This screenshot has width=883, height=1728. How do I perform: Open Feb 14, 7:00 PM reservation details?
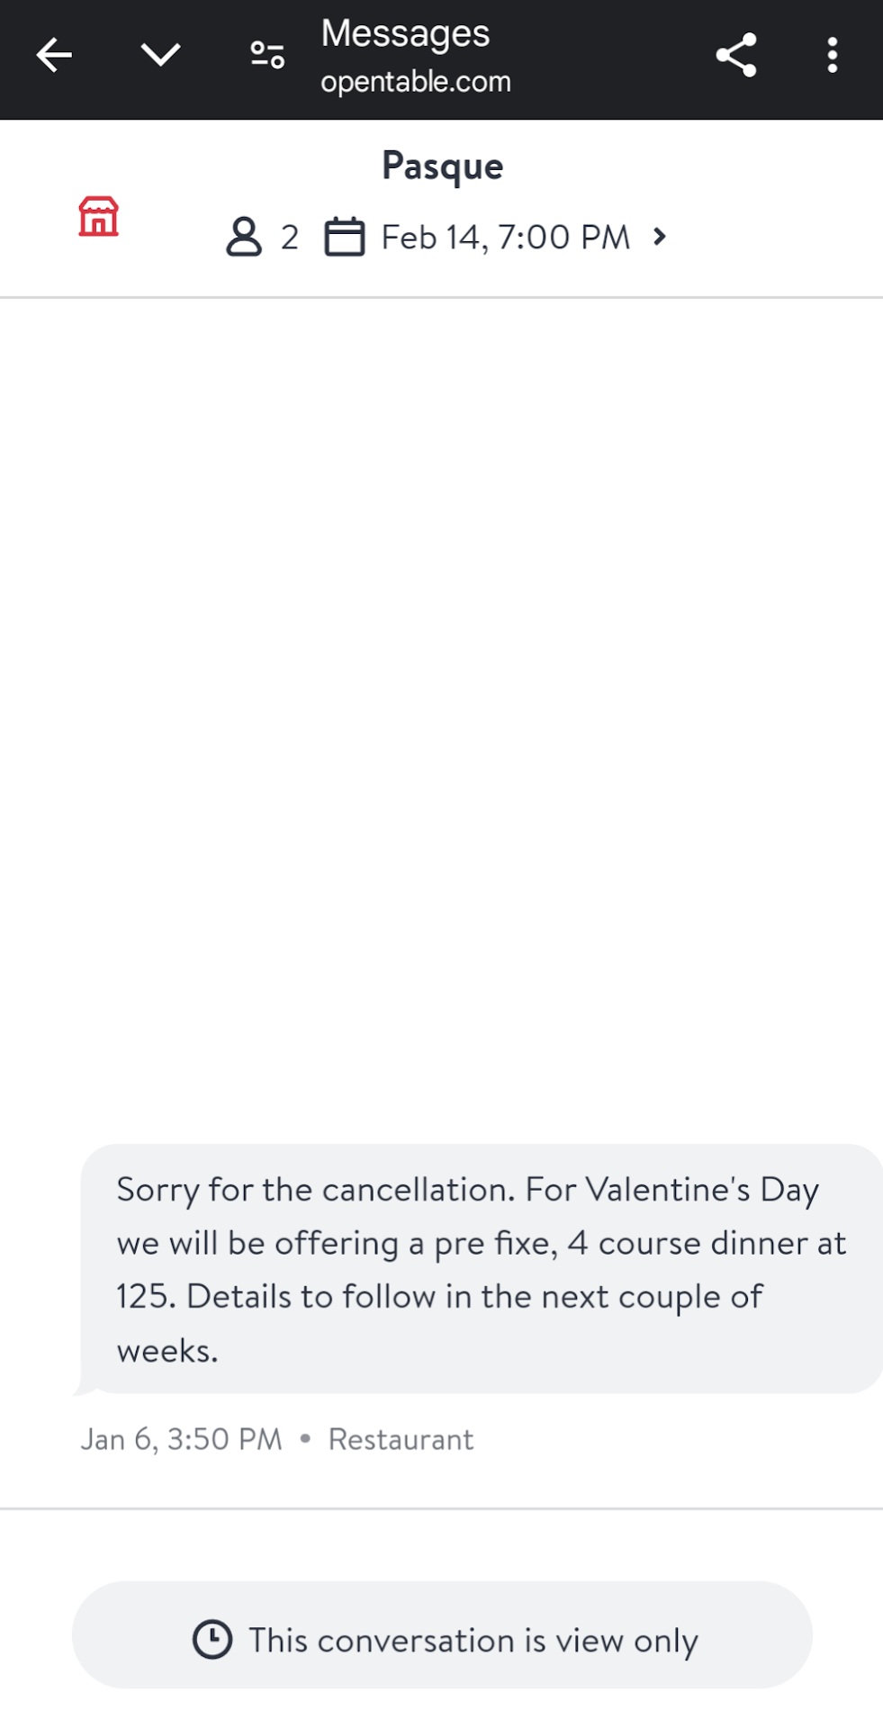point(505,238)
